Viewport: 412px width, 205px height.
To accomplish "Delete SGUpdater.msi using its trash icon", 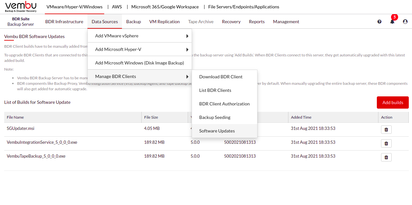I will [386, 130].
